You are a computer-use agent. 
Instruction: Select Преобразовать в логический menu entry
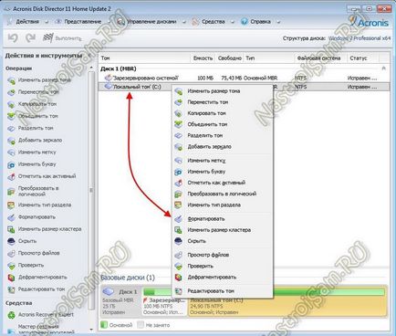(x=222, y=194)
